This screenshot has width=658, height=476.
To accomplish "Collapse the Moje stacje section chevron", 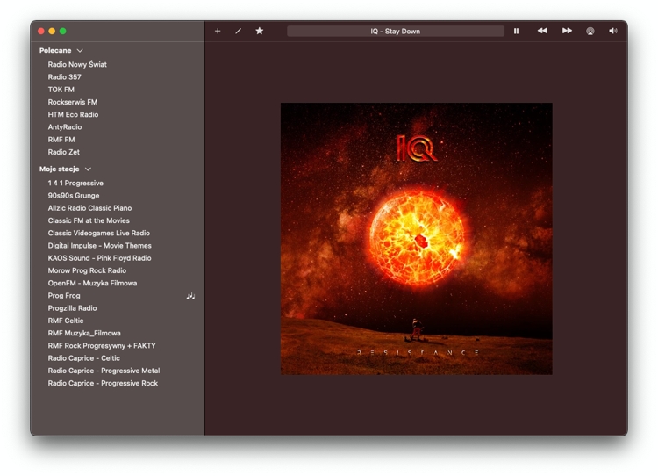I will [88, 169].
